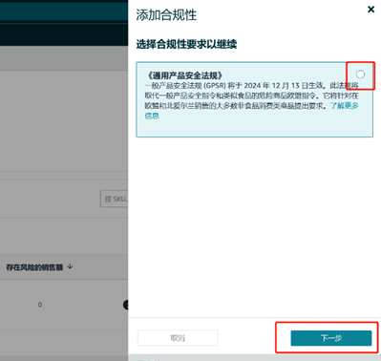Toggle the sort arrow beside 存在风险的销售额
This screenshot has height=361, width=381.
tap(71, 266)
